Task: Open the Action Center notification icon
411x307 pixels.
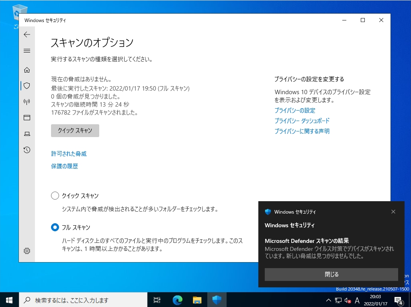Action: [399, 301]
